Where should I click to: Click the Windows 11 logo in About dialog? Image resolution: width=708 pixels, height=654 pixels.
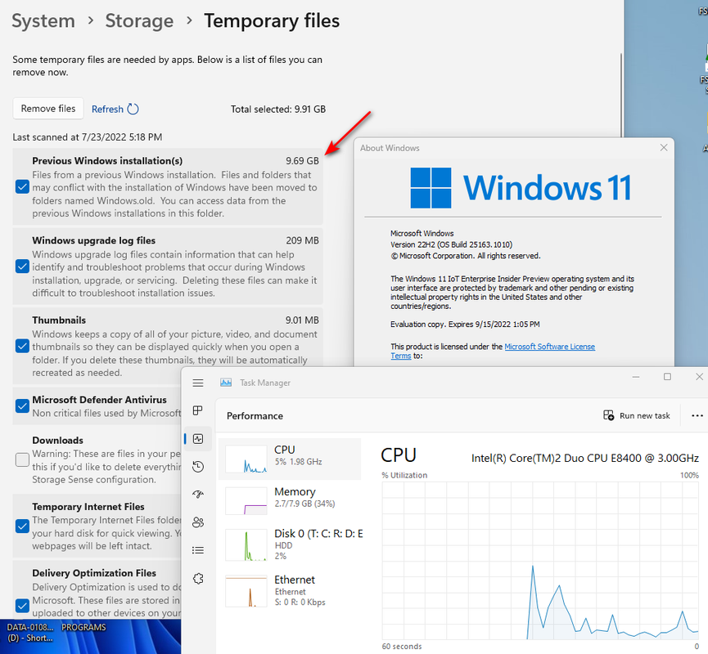pyautogui.click(x=521, y=188)
